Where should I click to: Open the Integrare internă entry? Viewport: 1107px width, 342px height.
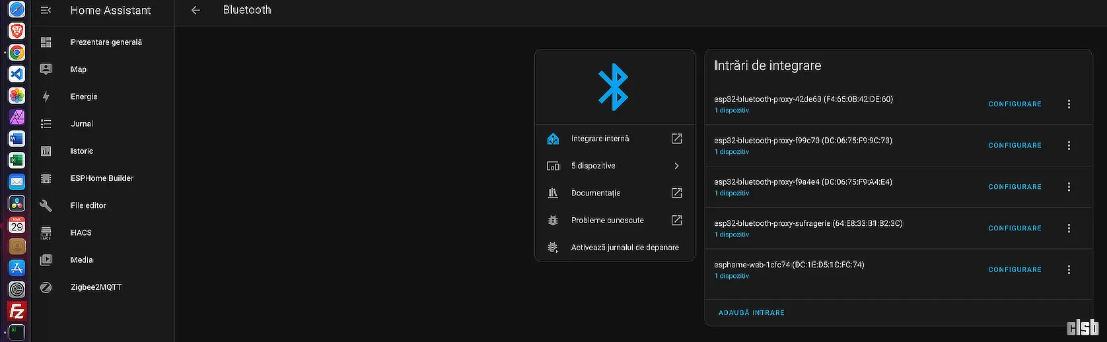point(614,139)
